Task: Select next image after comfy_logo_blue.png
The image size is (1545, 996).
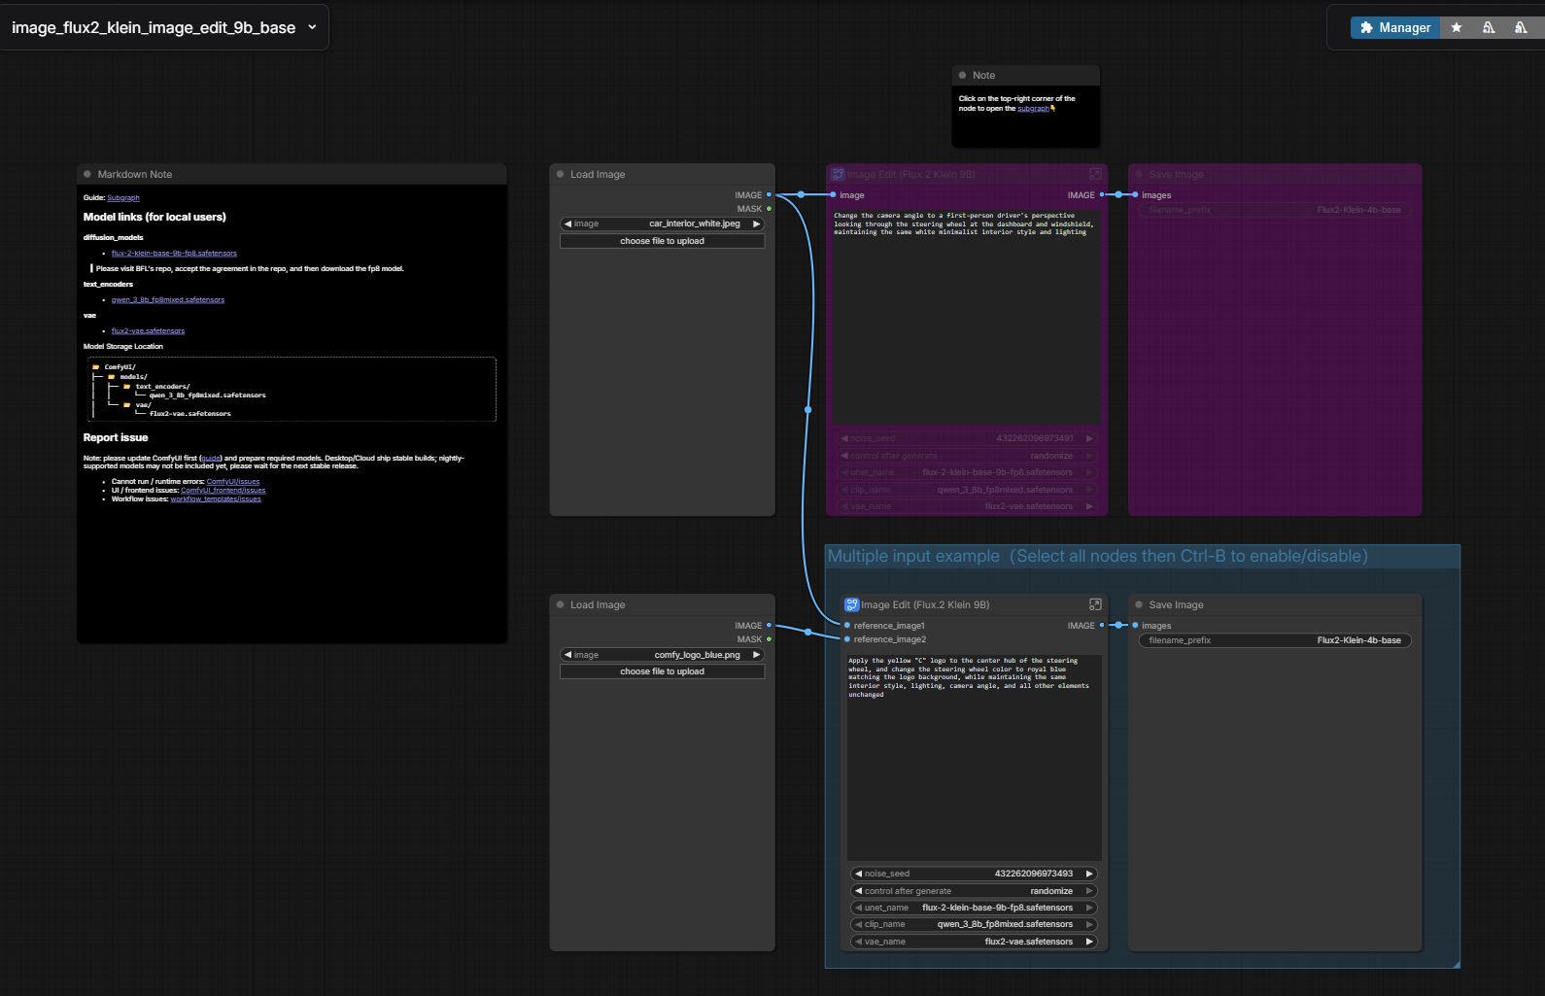Action: (756, 655)
